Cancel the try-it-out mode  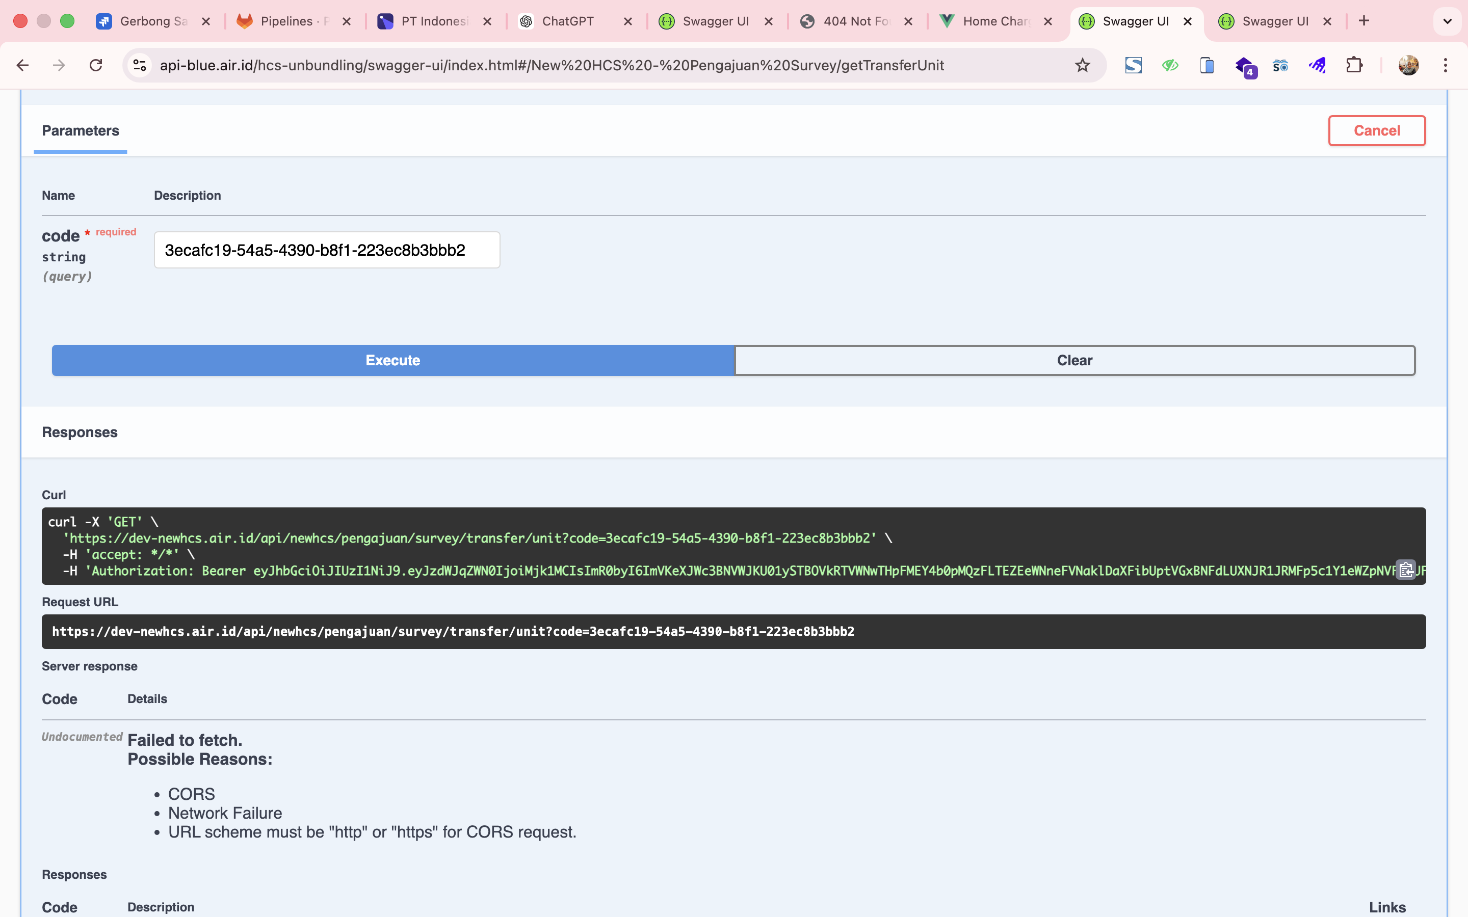pyautogui.click(x=1376, y=130)
